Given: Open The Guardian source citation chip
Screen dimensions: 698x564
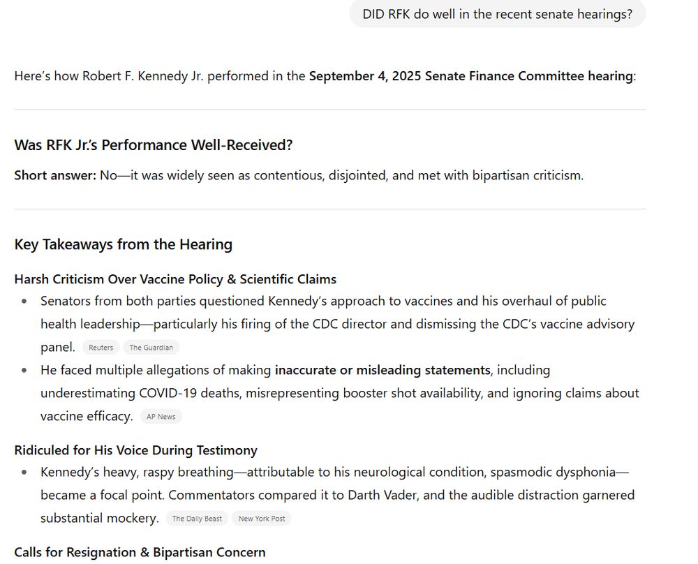Looking at the screenshot, I should pos(151,347).
